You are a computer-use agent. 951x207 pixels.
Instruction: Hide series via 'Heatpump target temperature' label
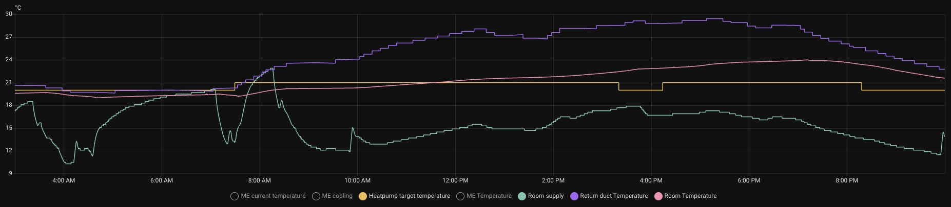pos(409,196)
